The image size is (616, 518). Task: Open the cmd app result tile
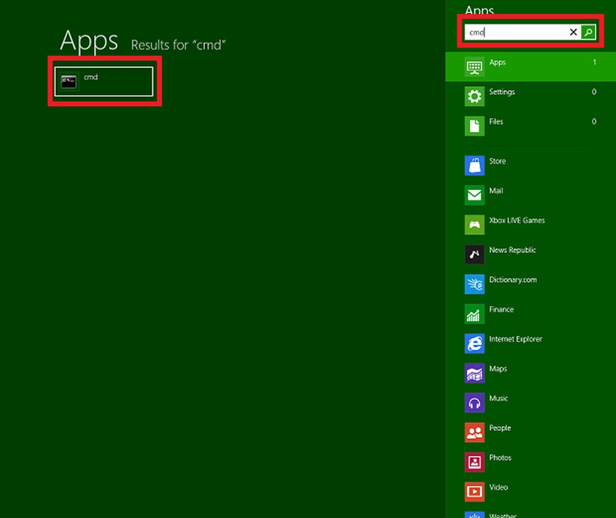click(x=104, y=81)
